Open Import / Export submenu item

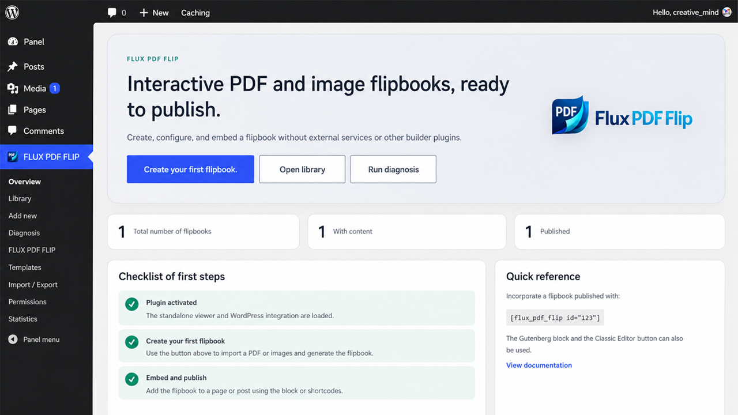[x=33, y=285]
